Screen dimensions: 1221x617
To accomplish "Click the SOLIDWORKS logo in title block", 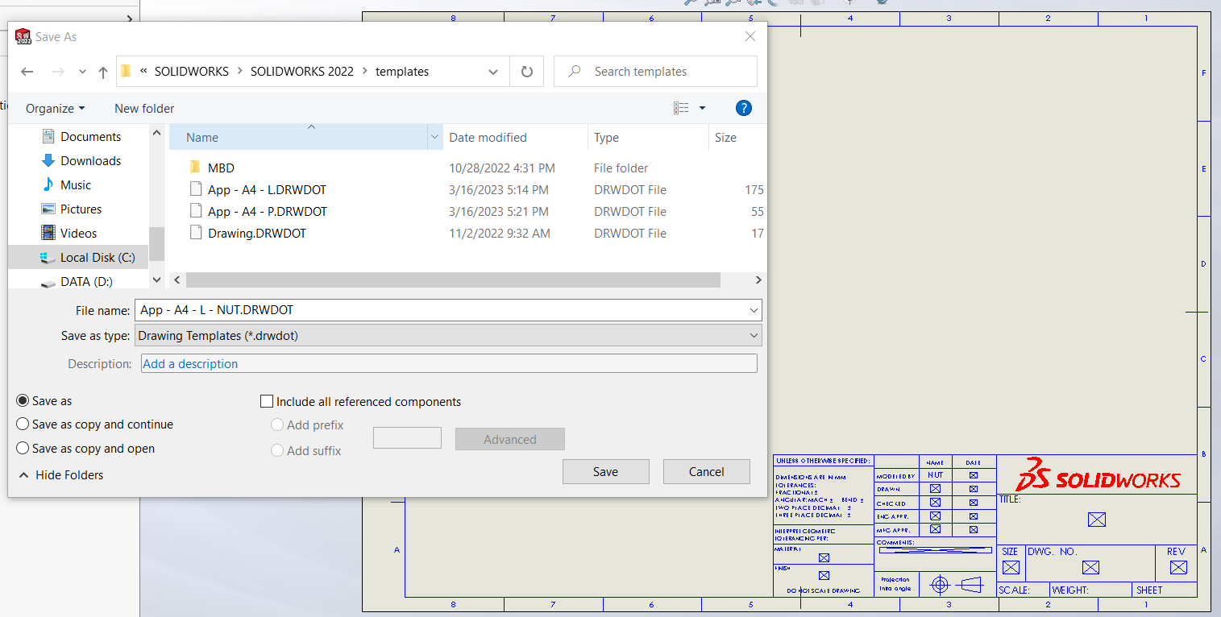I will [x=1097, y=474].
